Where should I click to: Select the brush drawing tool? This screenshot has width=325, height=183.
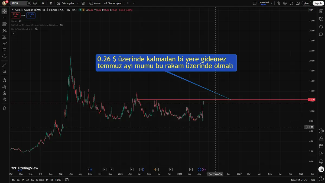coord(4,44)
